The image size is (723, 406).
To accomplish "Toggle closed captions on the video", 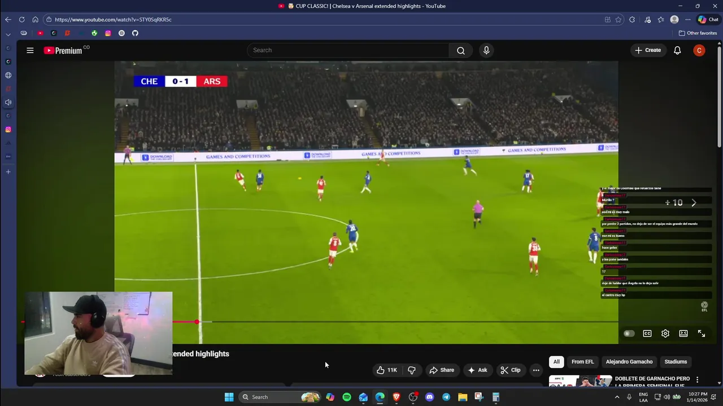I will click(x=647, y=333).
